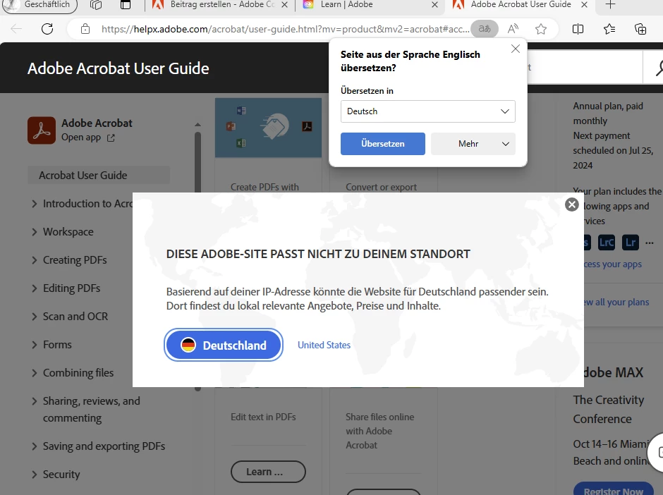
Task: Click the Edit text in PDFs card text
Action: [263, 417]
